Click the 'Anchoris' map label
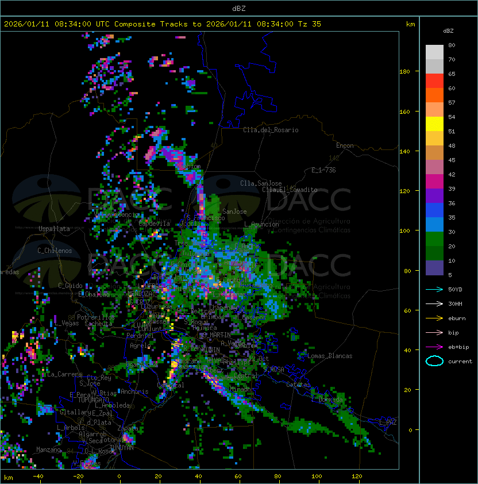 click(x=134, y=391)
